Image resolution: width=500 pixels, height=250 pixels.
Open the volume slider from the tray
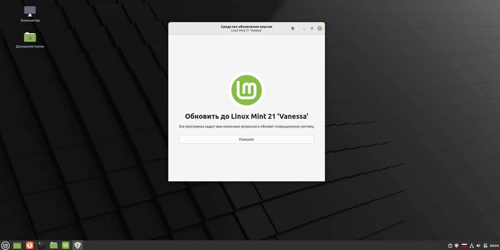point(479,246)
